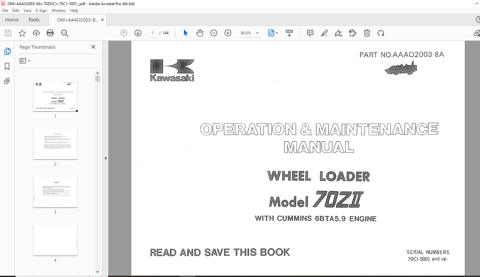This screenshot has width=480, height=277.
Task: Add the document to starred favorites
Action: pos(22,33)
